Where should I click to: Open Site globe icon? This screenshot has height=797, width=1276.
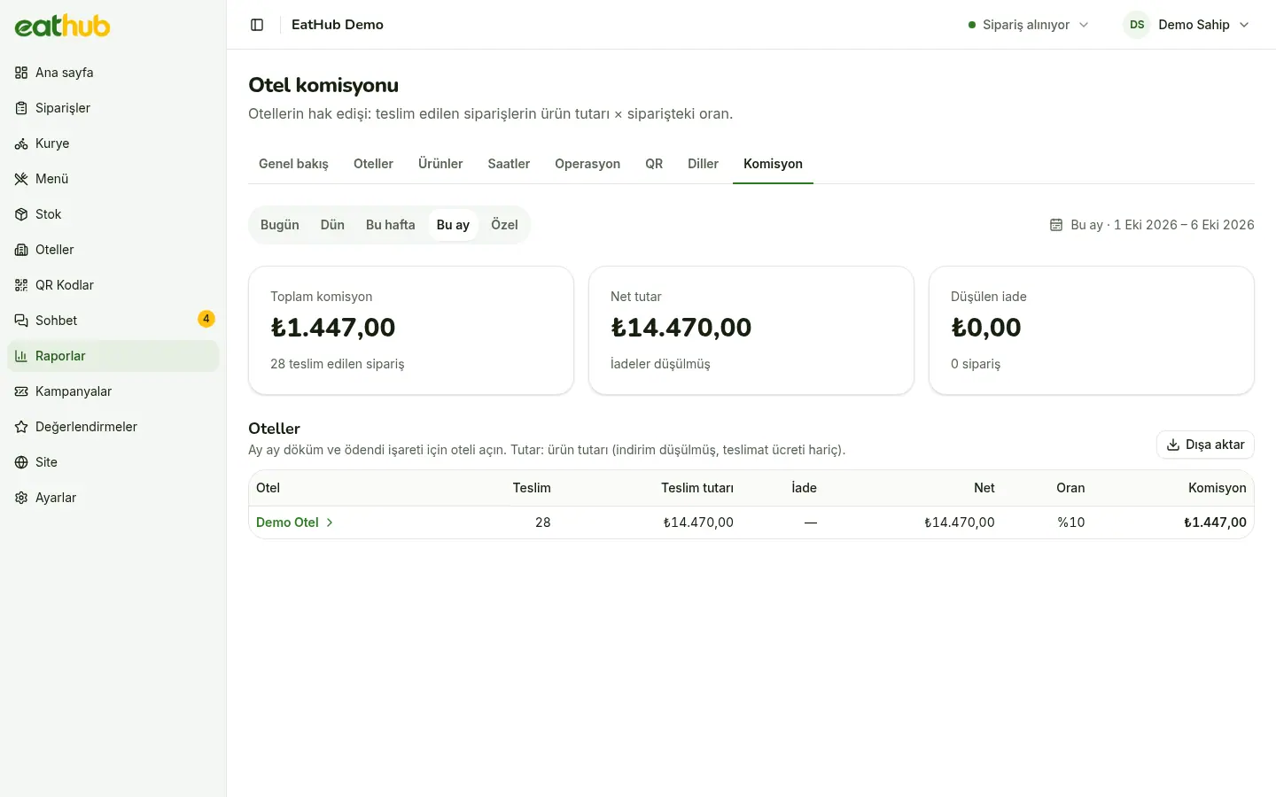coord(21,462)
